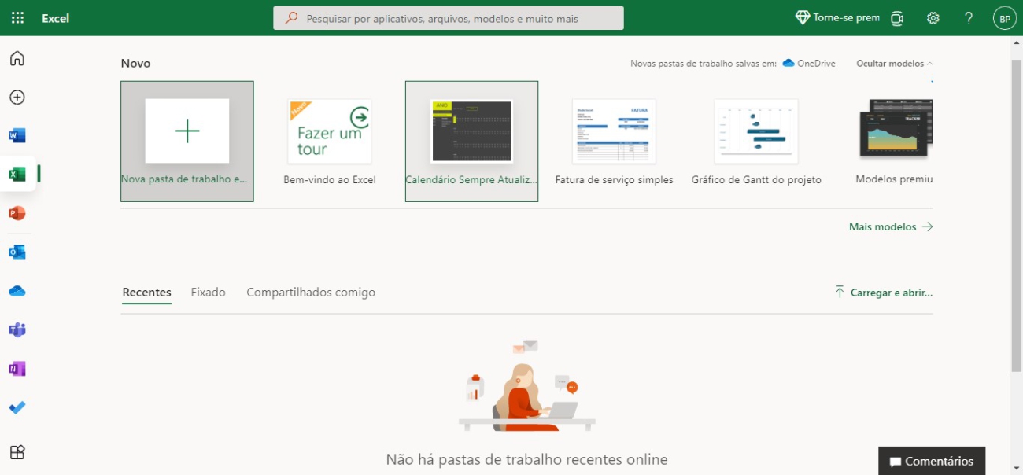Switch to Compartilhados comigo tab
This screenshot has height=475, width=1023.
click(311, 293)
